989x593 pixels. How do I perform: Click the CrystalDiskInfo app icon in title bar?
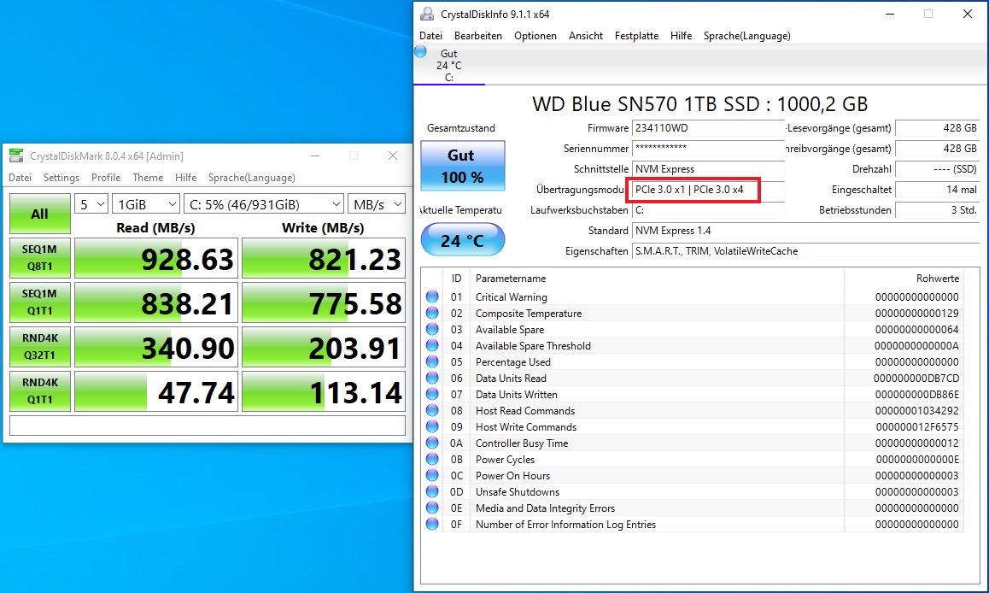coord(427,14)
